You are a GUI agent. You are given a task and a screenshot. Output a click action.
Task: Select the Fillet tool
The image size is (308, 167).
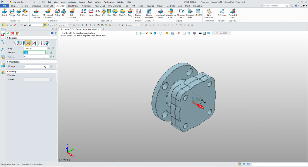pyautogui.click(x=115, y=11)
